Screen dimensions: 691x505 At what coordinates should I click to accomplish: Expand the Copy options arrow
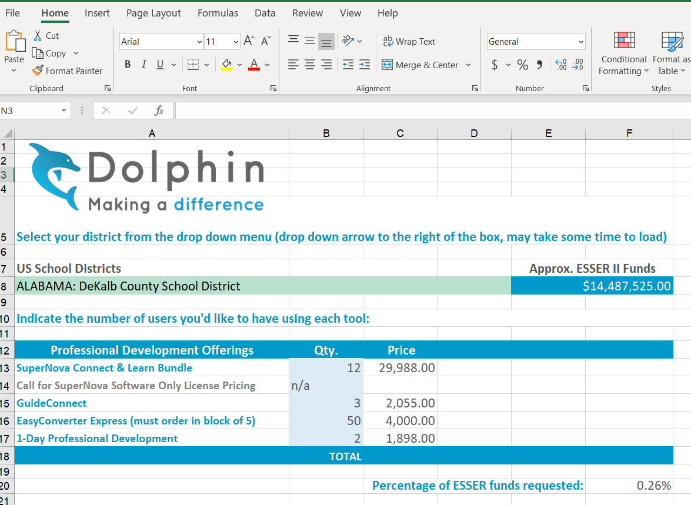(x=76, y=53)
